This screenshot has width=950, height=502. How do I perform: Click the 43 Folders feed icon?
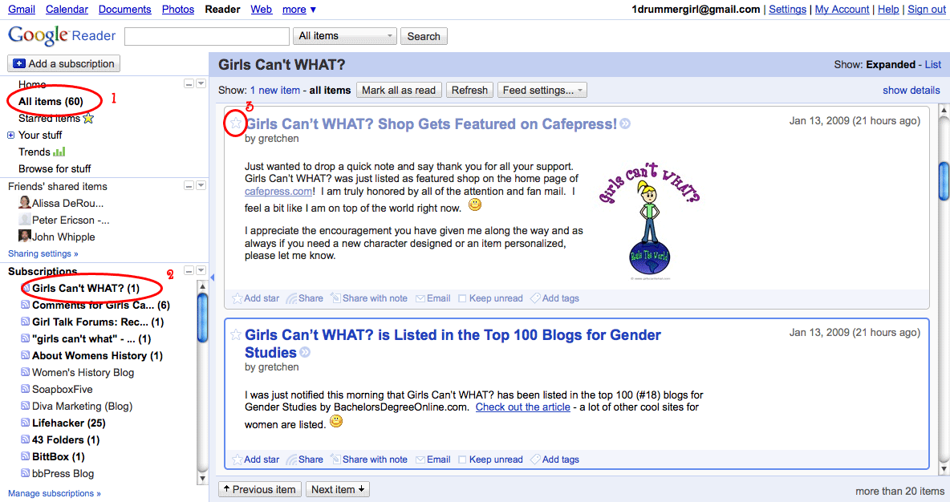pyautogui.click(x=26, y=439)
